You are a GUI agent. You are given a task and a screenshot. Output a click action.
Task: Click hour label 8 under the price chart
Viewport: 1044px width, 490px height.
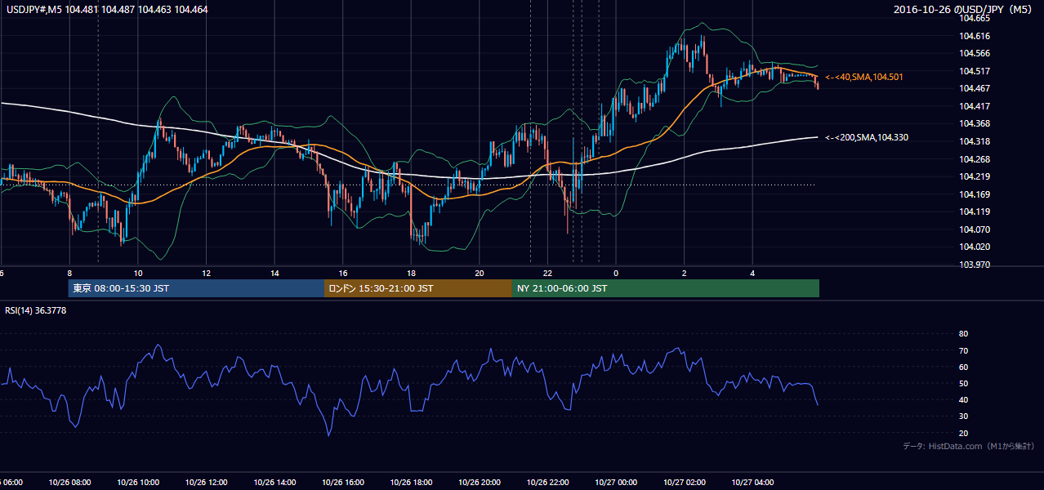[x=69, y=273]
